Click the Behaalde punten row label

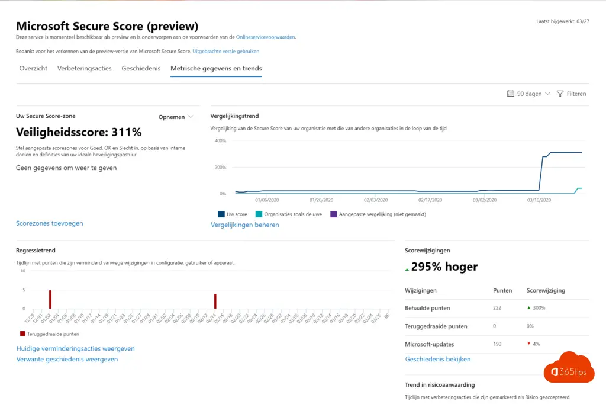click(x=427, y=308)
